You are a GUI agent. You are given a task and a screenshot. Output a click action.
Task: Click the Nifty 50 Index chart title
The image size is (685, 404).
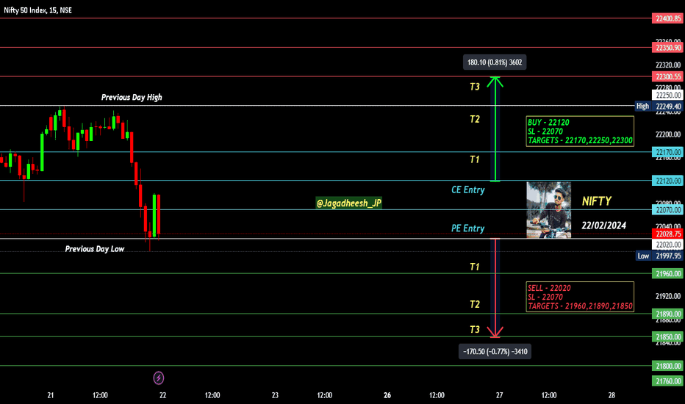pos(38,10)
